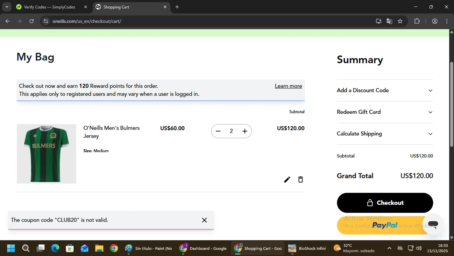Install app icon in address bar

[378, 21]
